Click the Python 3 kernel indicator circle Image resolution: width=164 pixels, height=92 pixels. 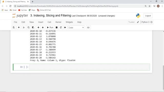click(x=151, y=22)
